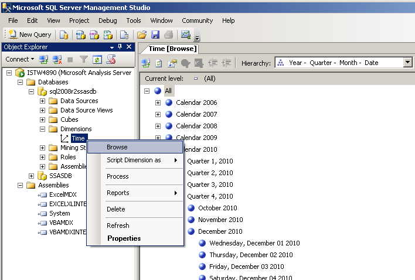This screenshot has height=280, width=415.
Task: Open the Tools menu
Action: click(134, 21)
